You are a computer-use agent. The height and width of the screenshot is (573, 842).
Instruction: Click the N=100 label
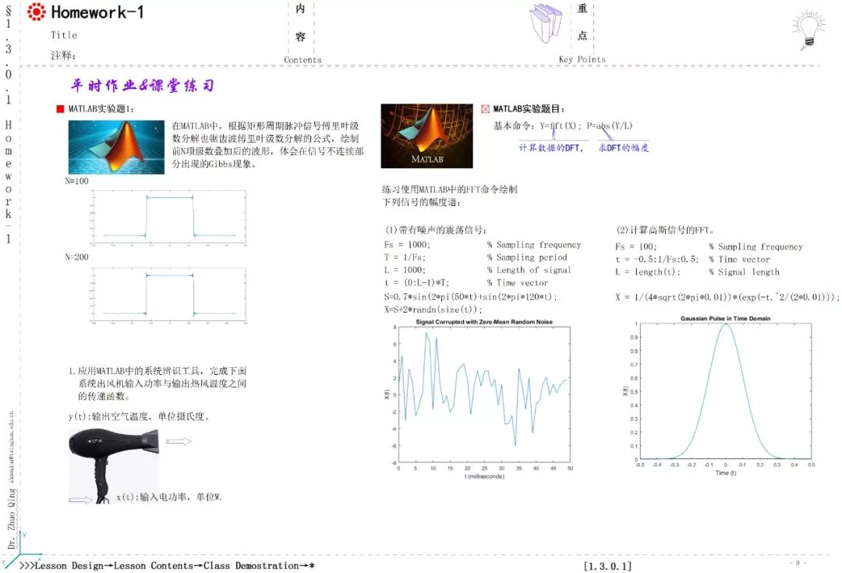pyautogui.click(x=76, y=181)
